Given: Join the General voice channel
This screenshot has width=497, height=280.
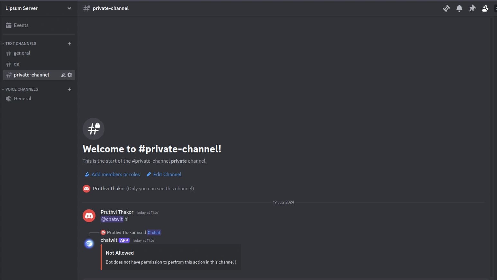Looking at the screenshot, I should click(39, 99).
